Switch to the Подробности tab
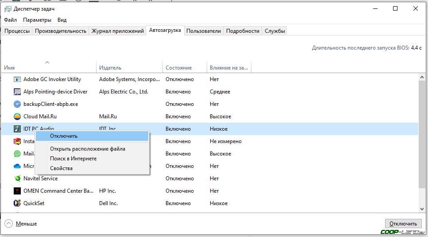This screenshot has height=237, width=428. pyautogui.click(x=243, y=31)
